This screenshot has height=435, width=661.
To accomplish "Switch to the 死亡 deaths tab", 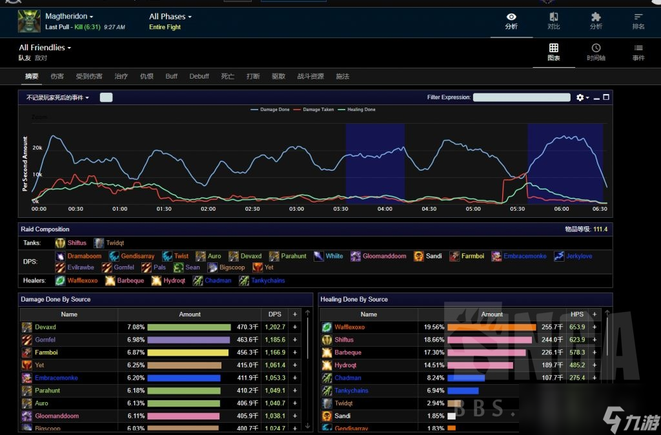I will click(228, 76).
